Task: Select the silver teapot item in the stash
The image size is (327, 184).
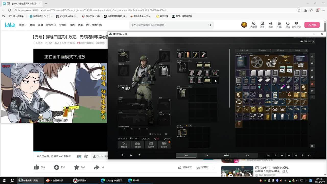Action: click(271, 62)
